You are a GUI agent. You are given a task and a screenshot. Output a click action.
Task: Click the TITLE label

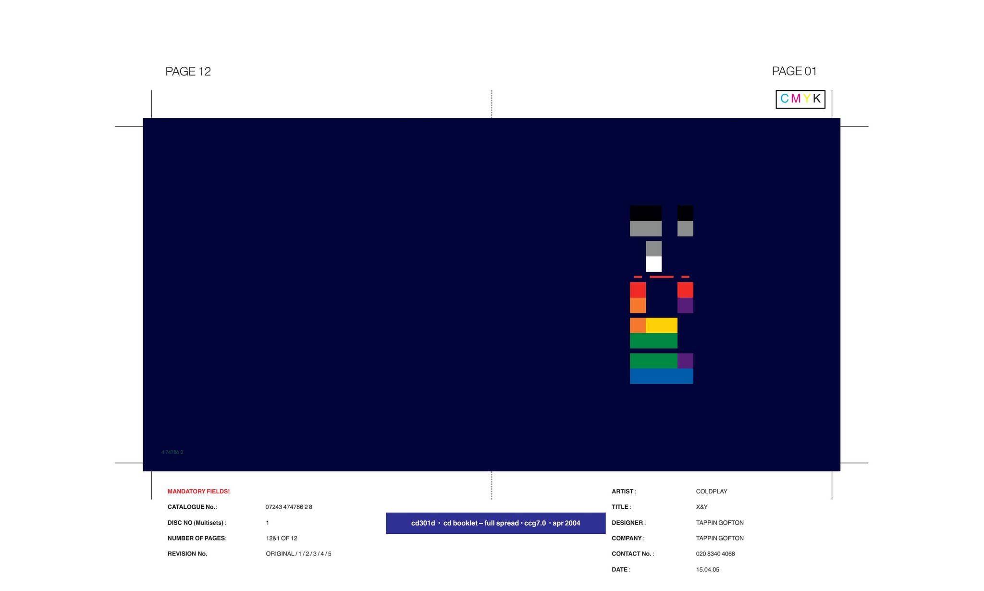point(621,507)
